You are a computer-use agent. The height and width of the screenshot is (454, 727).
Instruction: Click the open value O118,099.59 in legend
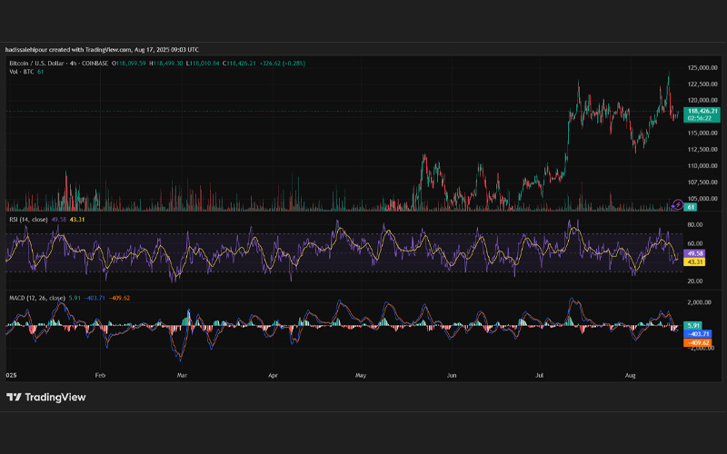click(x=129, y=64)
